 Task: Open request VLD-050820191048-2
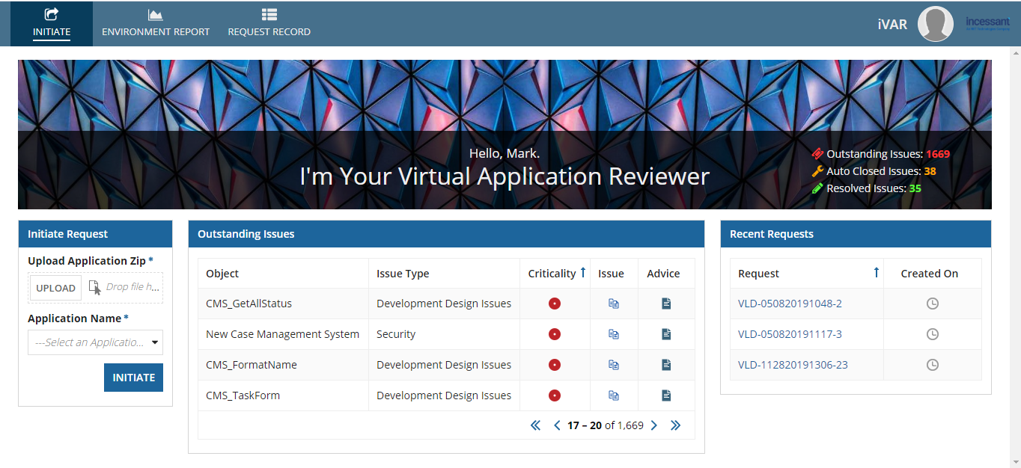pos(790,304)
